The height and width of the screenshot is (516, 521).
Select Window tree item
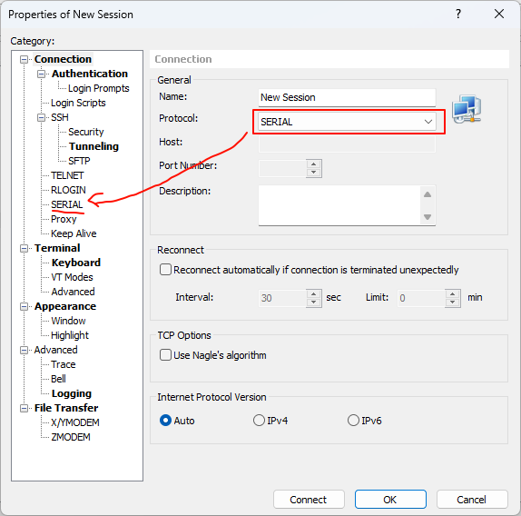click(68, 322)
